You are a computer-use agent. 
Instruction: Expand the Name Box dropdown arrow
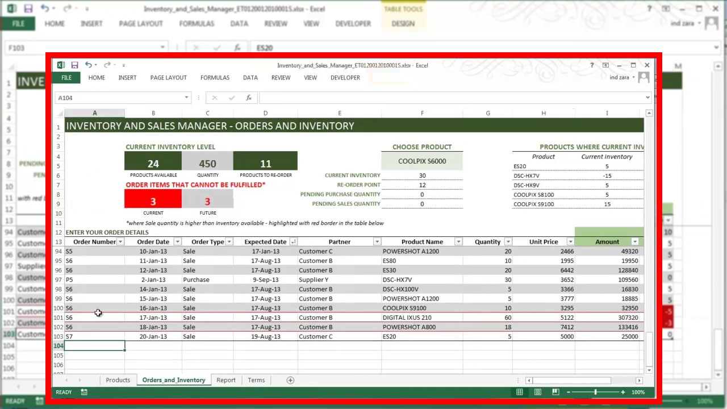[186, 98]
